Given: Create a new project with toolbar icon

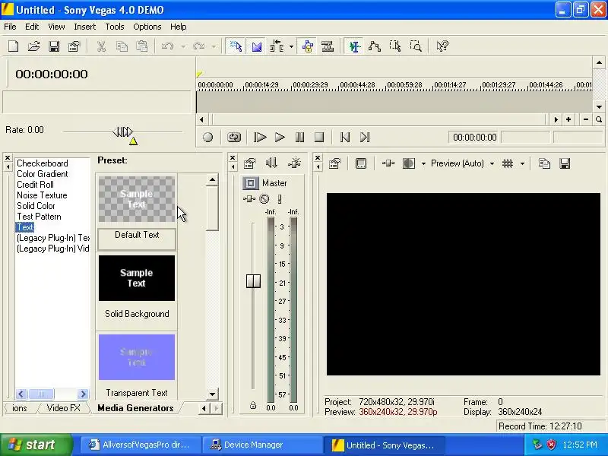Looking at the screenshot, I should pos(14,46).
